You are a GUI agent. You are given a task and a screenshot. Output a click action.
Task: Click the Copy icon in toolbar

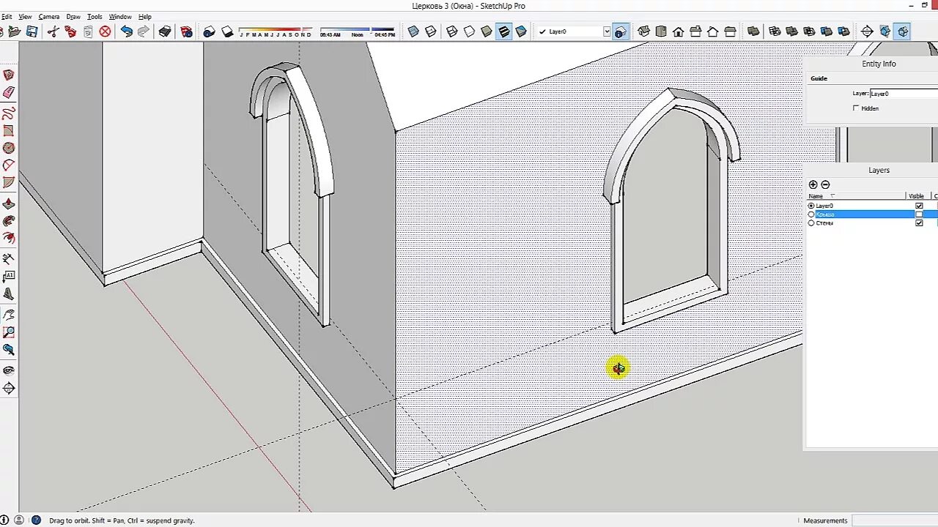(x=70, y=31)
